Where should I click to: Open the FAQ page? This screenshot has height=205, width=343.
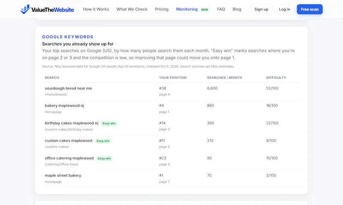(221, 9)
